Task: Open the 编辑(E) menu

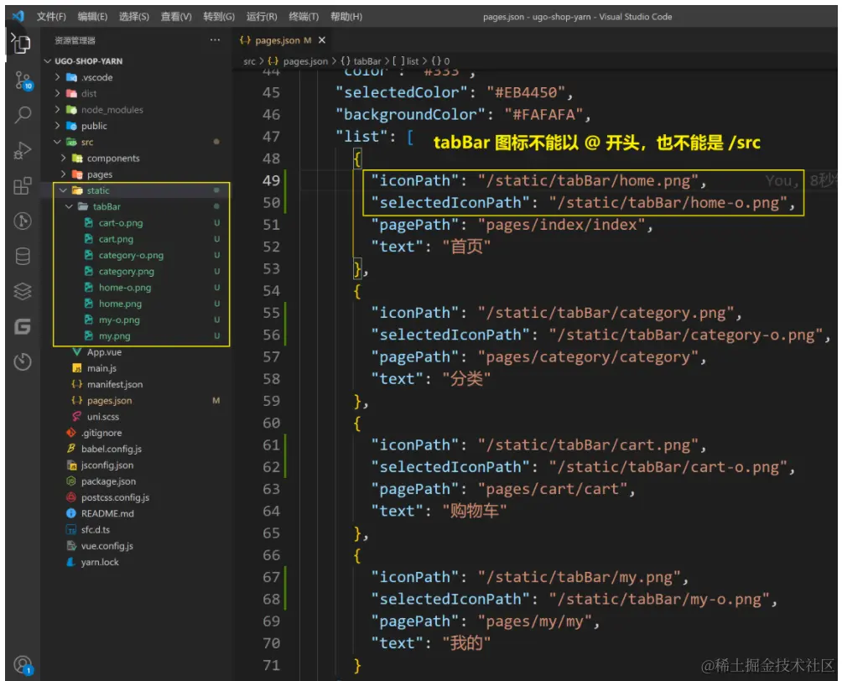Action: pyautogui.click(x=92, y=16)
